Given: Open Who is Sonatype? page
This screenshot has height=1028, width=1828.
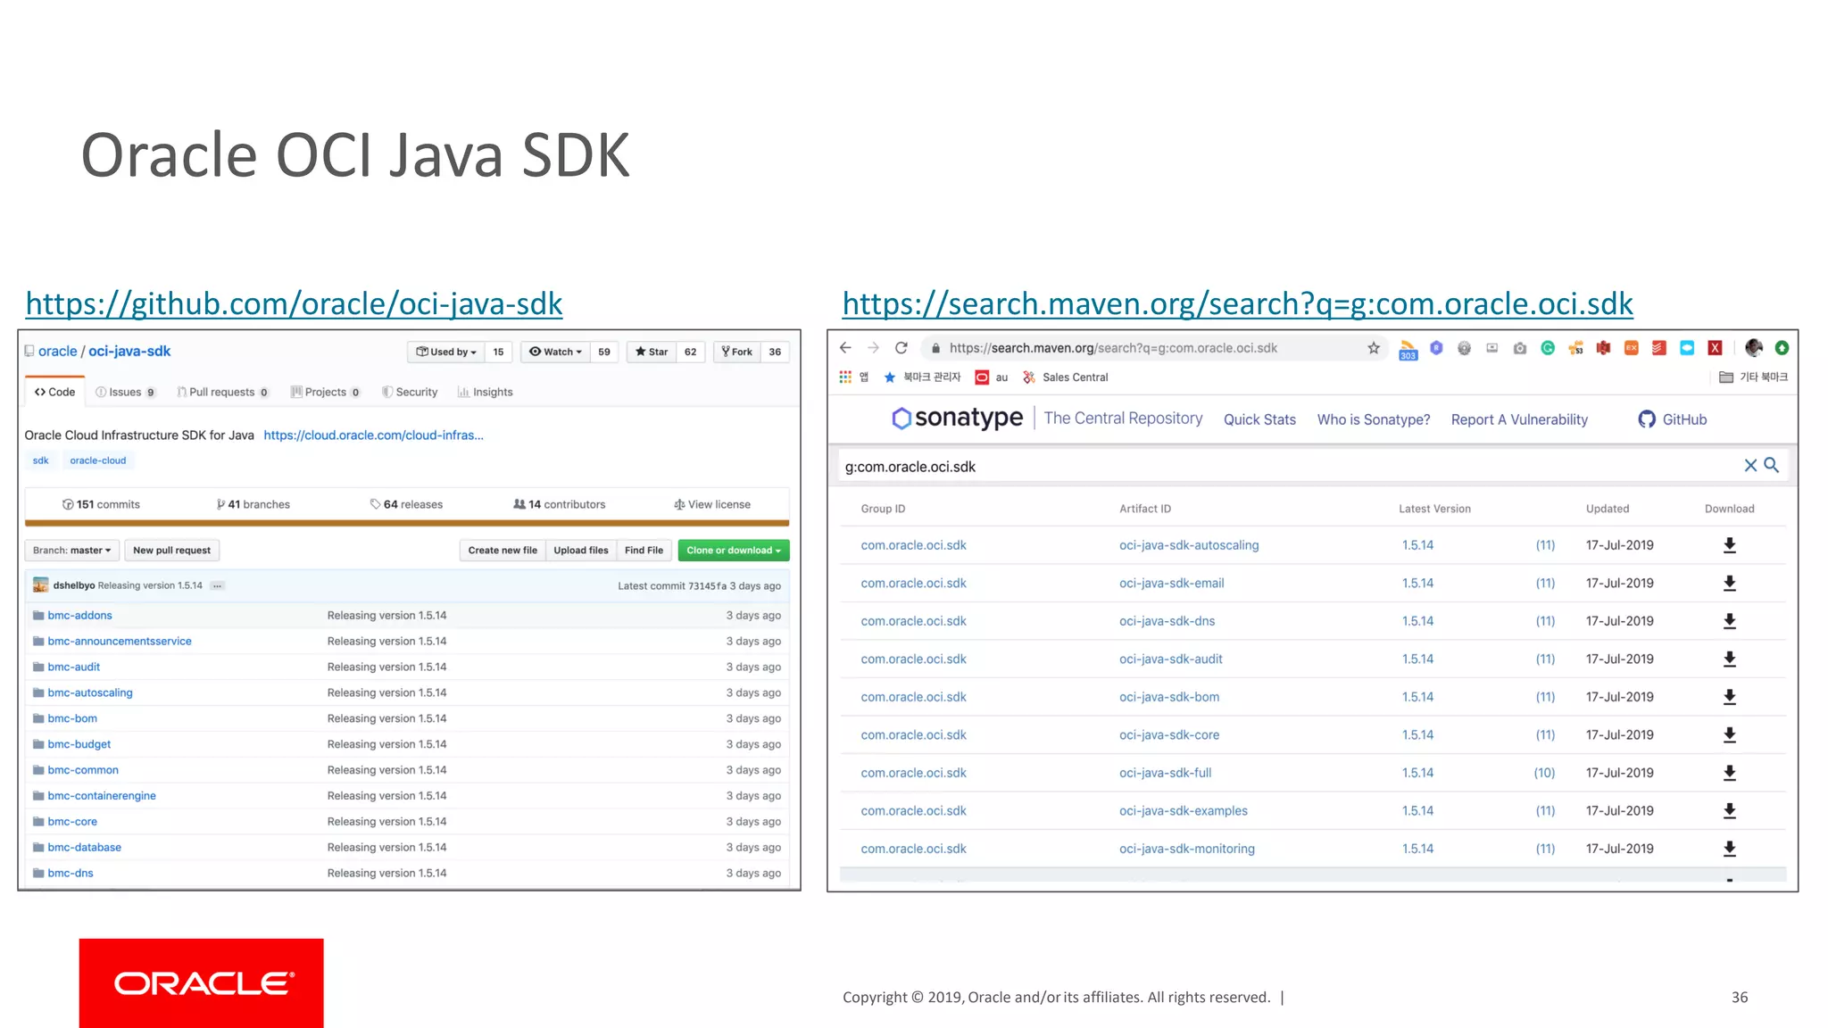Looking at the screenshot, I should 1374,419.
